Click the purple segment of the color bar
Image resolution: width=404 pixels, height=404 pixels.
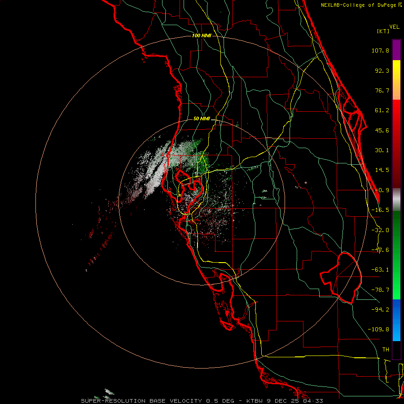[x=396, y=50]
